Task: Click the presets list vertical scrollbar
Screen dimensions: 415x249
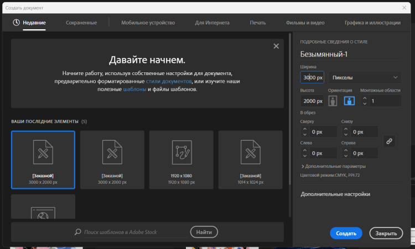Action: 290,109
